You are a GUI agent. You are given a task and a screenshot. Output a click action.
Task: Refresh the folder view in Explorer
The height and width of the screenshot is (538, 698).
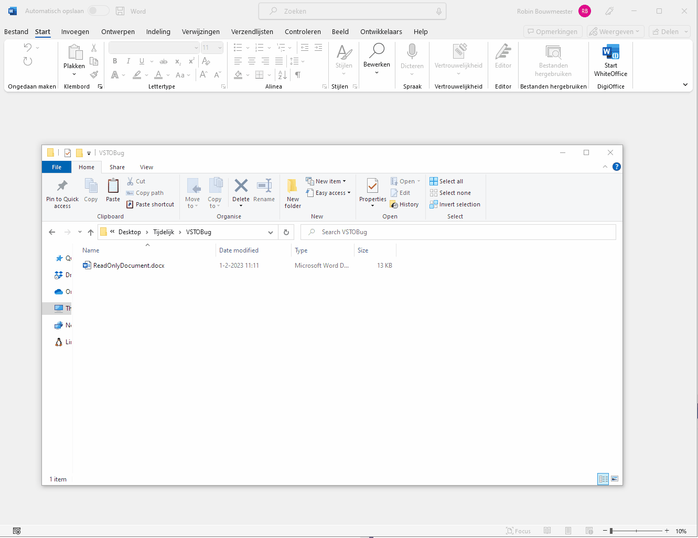pos(286,232)
